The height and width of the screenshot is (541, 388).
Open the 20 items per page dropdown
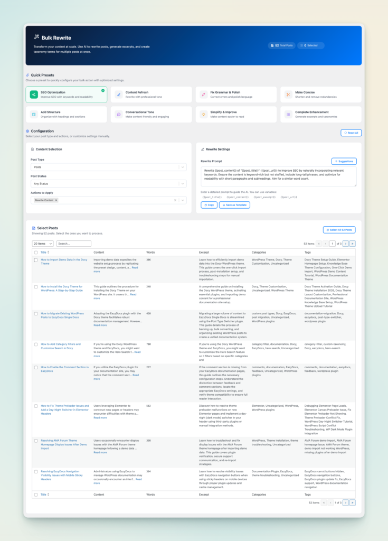[43, 244]
